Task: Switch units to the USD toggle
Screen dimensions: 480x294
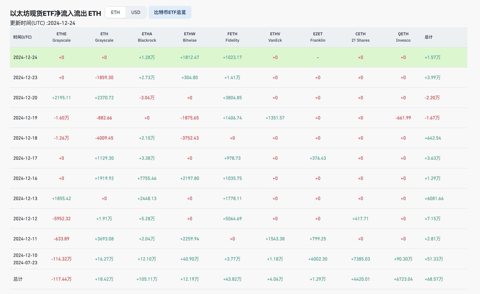Action: 136,12
